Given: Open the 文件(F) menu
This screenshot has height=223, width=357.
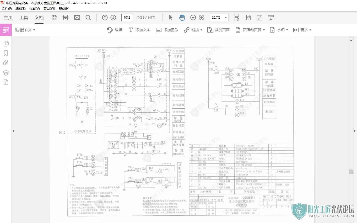Looking at the screenshot, I should tap(7, 9).
